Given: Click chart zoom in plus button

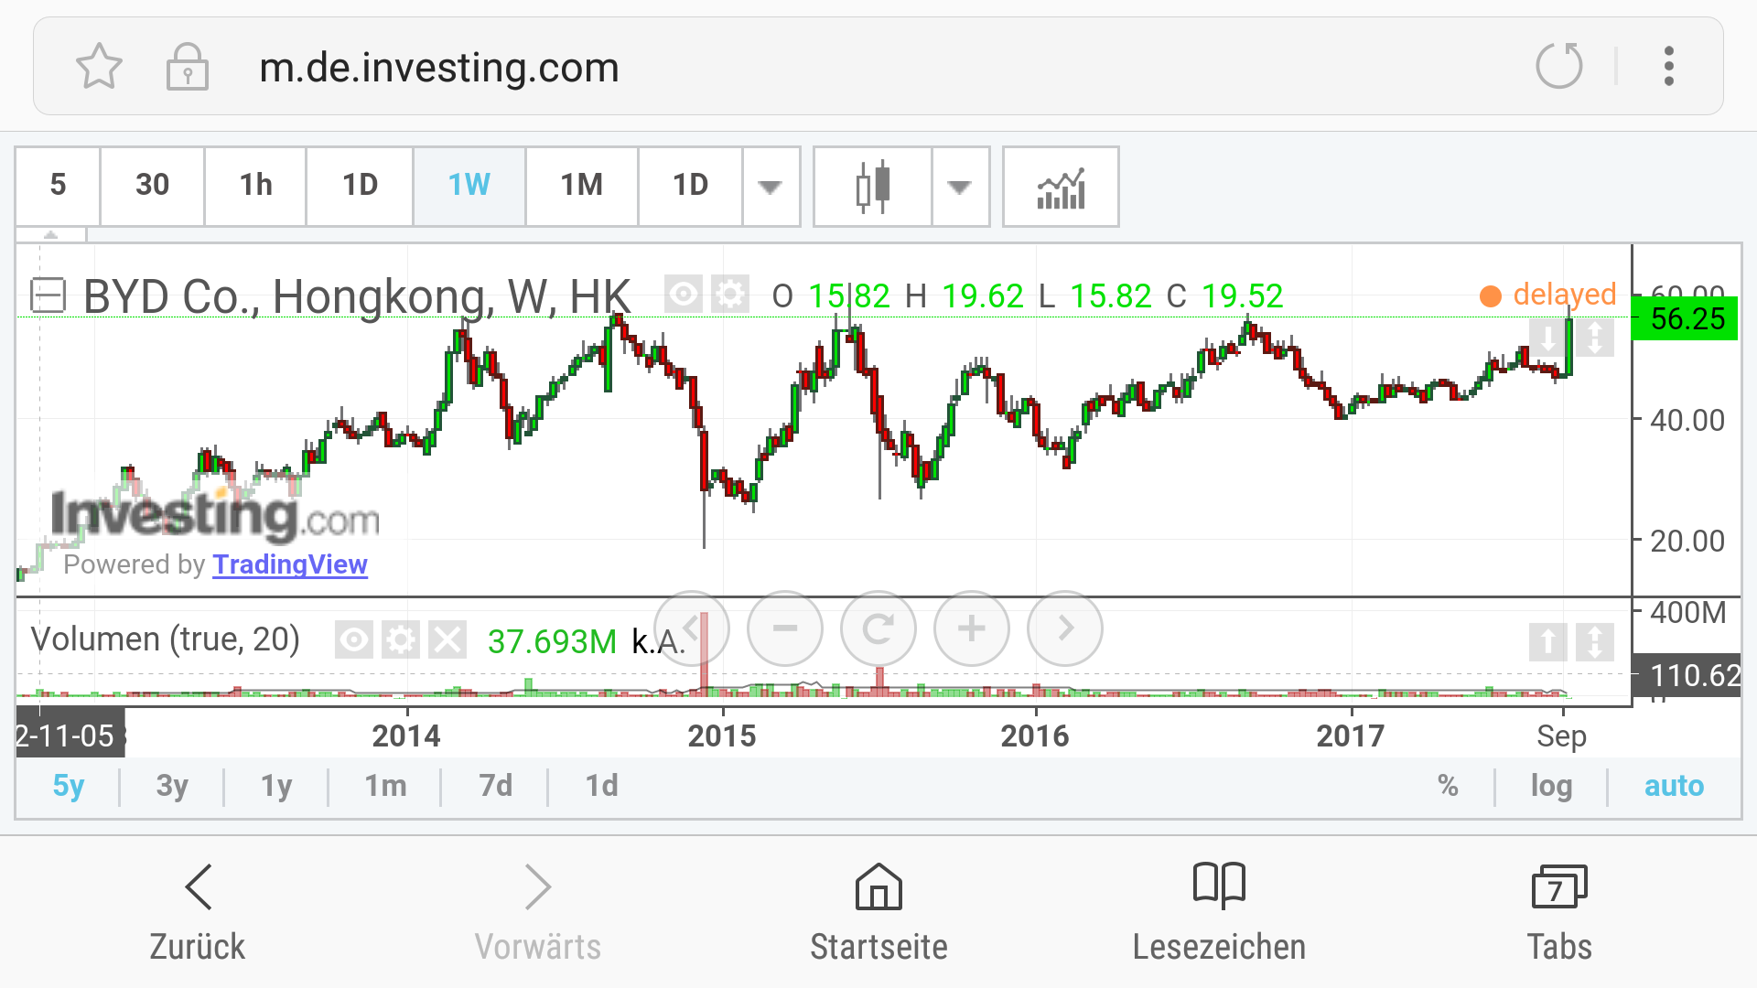Looking at the screenshot, I should click(971, 628).
